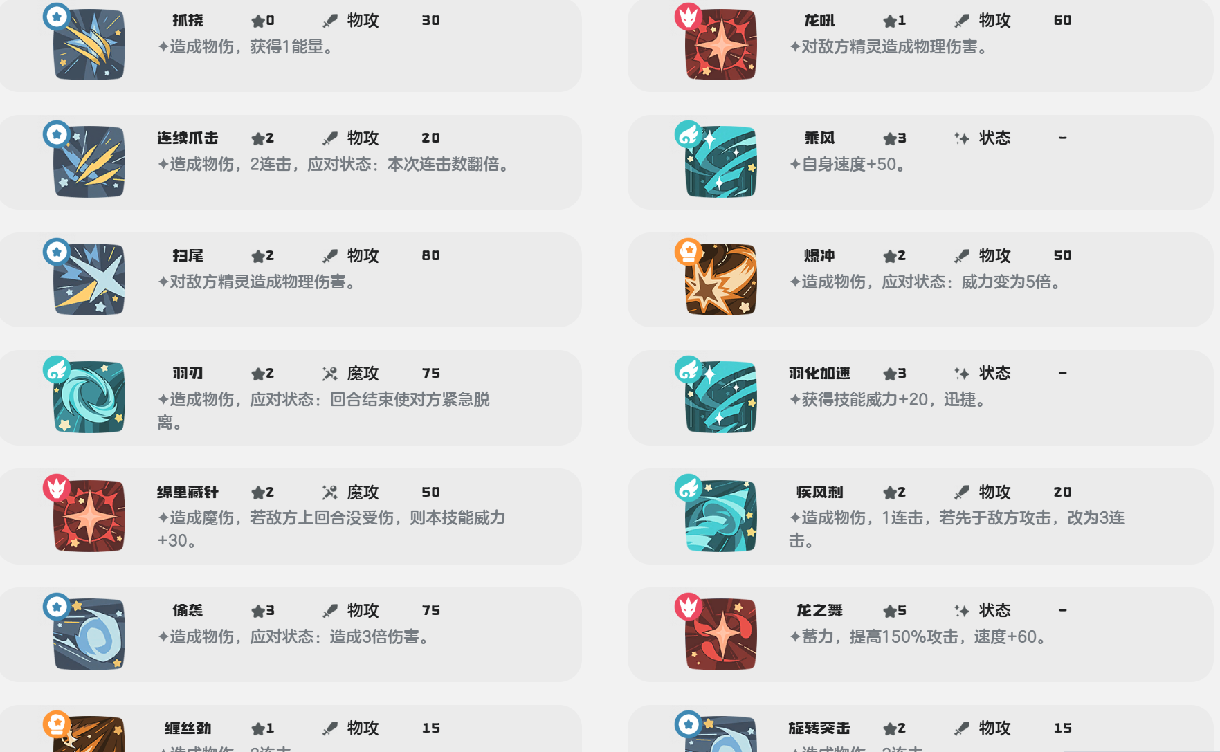1220x752 pixels.
Task: Click the 偷袭 skill title
Action: pyautogui.click(x=188, y=610)
